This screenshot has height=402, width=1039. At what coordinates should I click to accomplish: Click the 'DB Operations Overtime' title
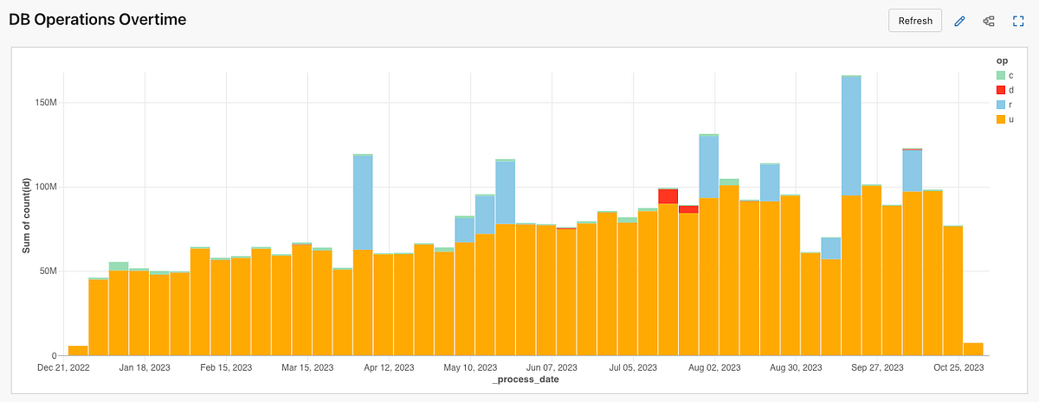97,19
